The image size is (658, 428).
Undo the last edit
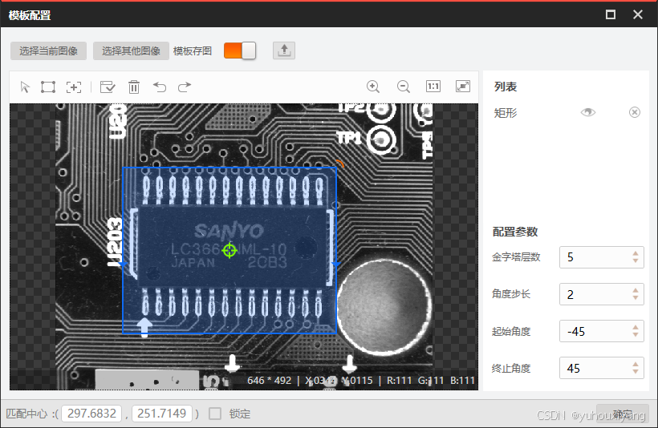(160, 87)
